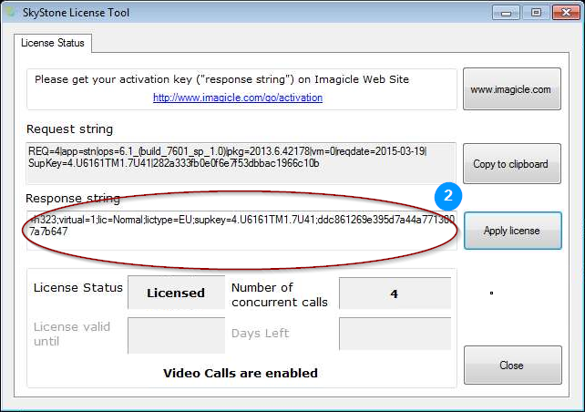Minimize the SkyStone License Tool window
The height and width of the screenshot is (412, 585).
coord(506,13)
